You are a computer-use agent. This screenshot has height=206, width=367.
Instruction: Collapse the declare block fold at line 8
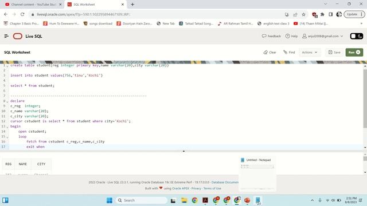pos(7,101)
